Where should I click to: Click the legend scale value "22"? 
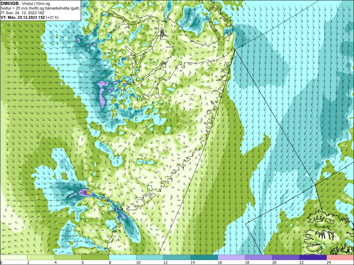(301, 263)
